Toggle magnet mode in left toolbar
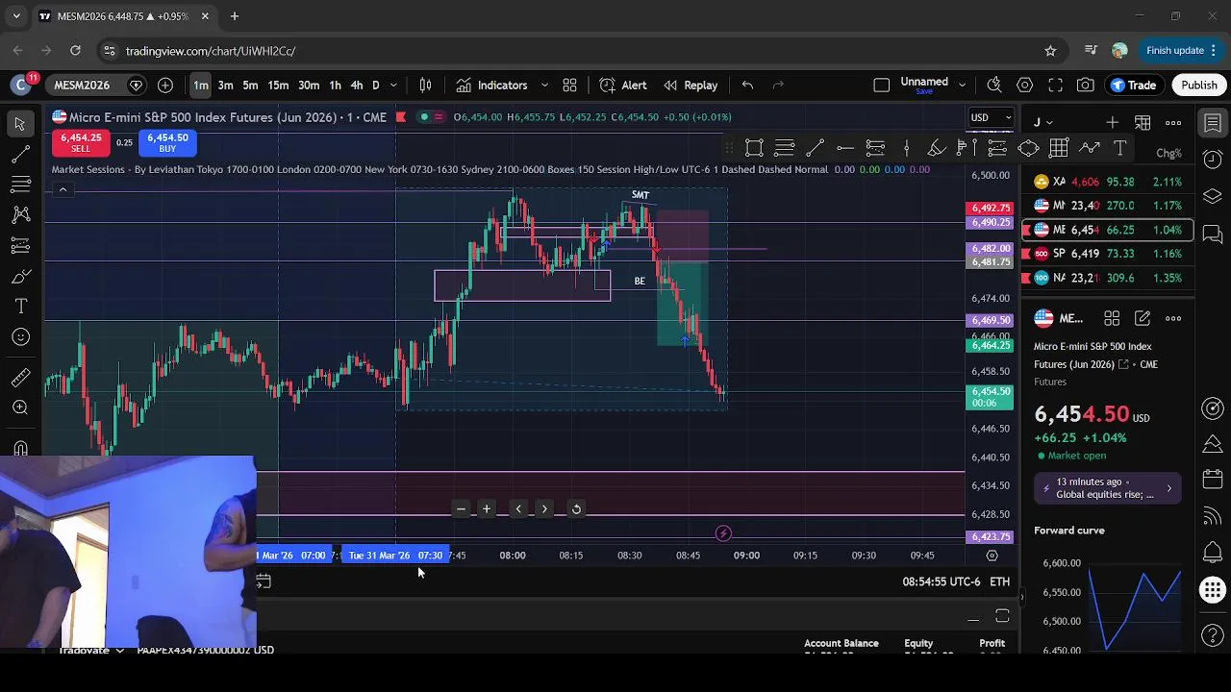Screen dimensions: 1231x692 tap(20, 448)
